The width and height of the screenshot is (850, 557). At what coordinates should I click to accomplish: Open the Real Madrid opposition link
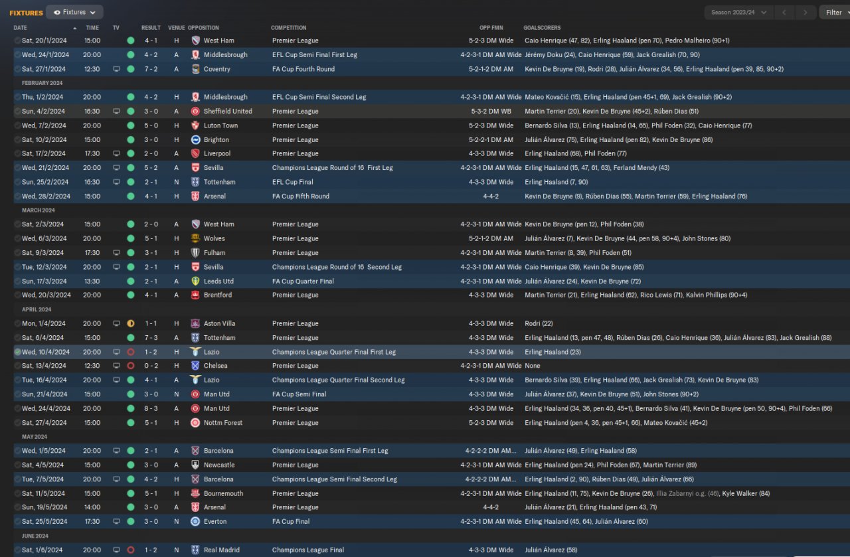coord(222,550)
